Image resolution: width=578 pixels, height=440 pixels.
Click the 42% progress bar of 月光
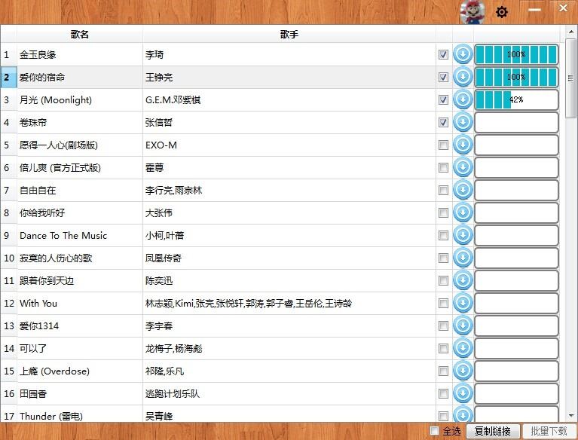[516, 100]
